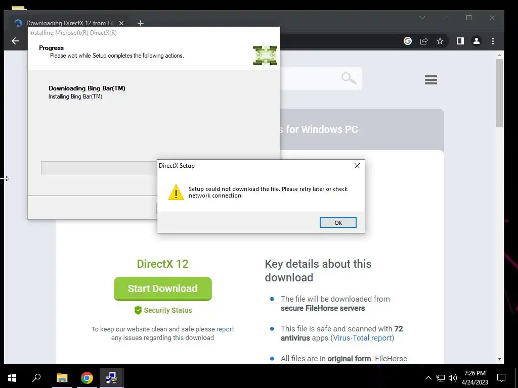Click the Start Download button

coord(163,288)
